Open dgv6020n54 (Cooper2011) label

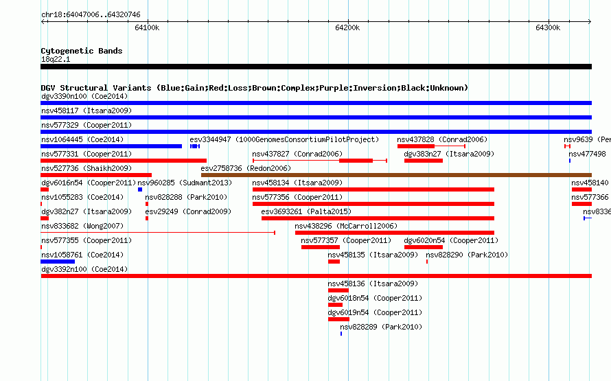pyautogui.click(x=451, y=240)
